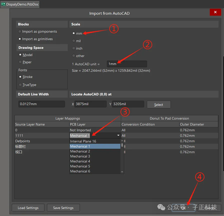224x216 pixels.
Task: Select source layer row 视口
Action: pyautogui.click(x=42, y=152)
